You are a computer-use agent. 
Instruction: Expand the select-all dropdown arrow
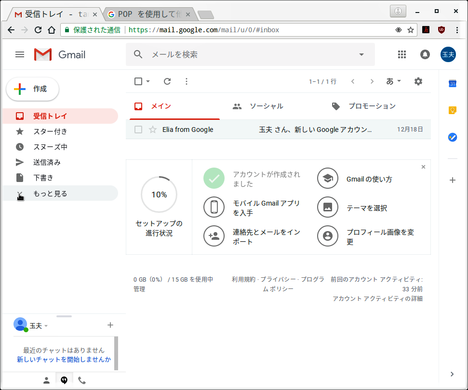148,81
